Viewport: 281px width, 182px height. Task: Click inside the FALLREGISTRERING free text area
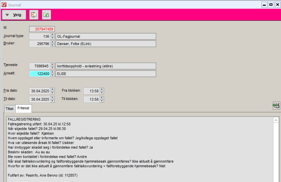[133, 149]
